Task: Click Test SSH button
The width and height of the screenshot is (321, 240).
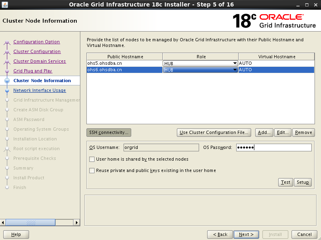Action: [285, 182]
